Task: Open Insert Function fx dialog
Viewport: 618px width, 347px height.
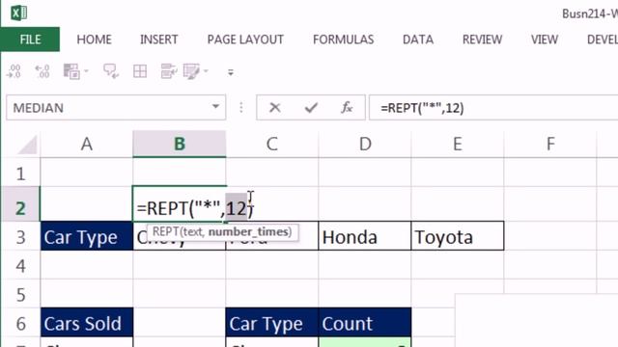Action: click(x=347, y=107)
